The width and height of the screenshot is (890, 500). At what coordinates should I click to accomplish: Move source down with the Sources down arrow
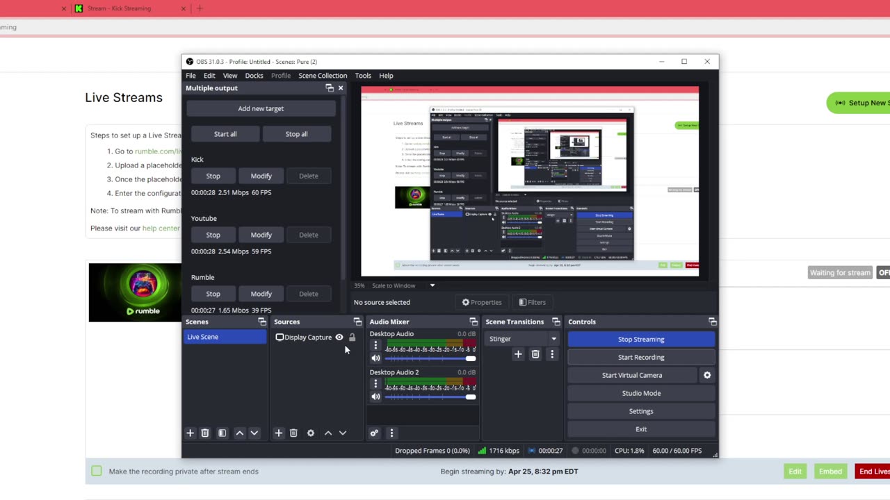(x=343, y=433)
